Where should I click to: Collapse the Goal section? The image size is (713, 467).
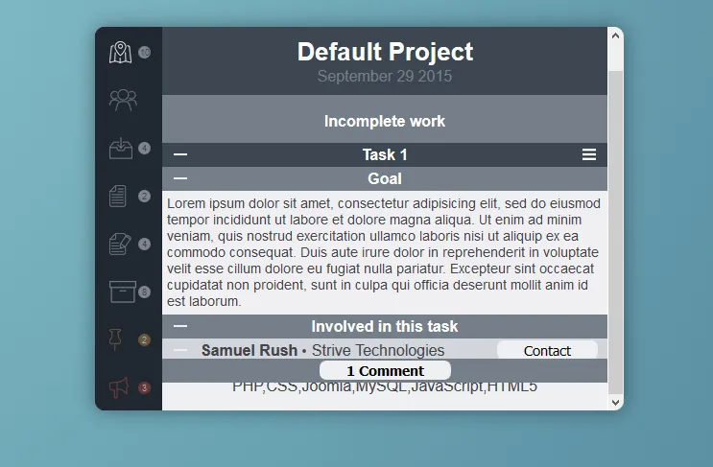coord(180,178)
